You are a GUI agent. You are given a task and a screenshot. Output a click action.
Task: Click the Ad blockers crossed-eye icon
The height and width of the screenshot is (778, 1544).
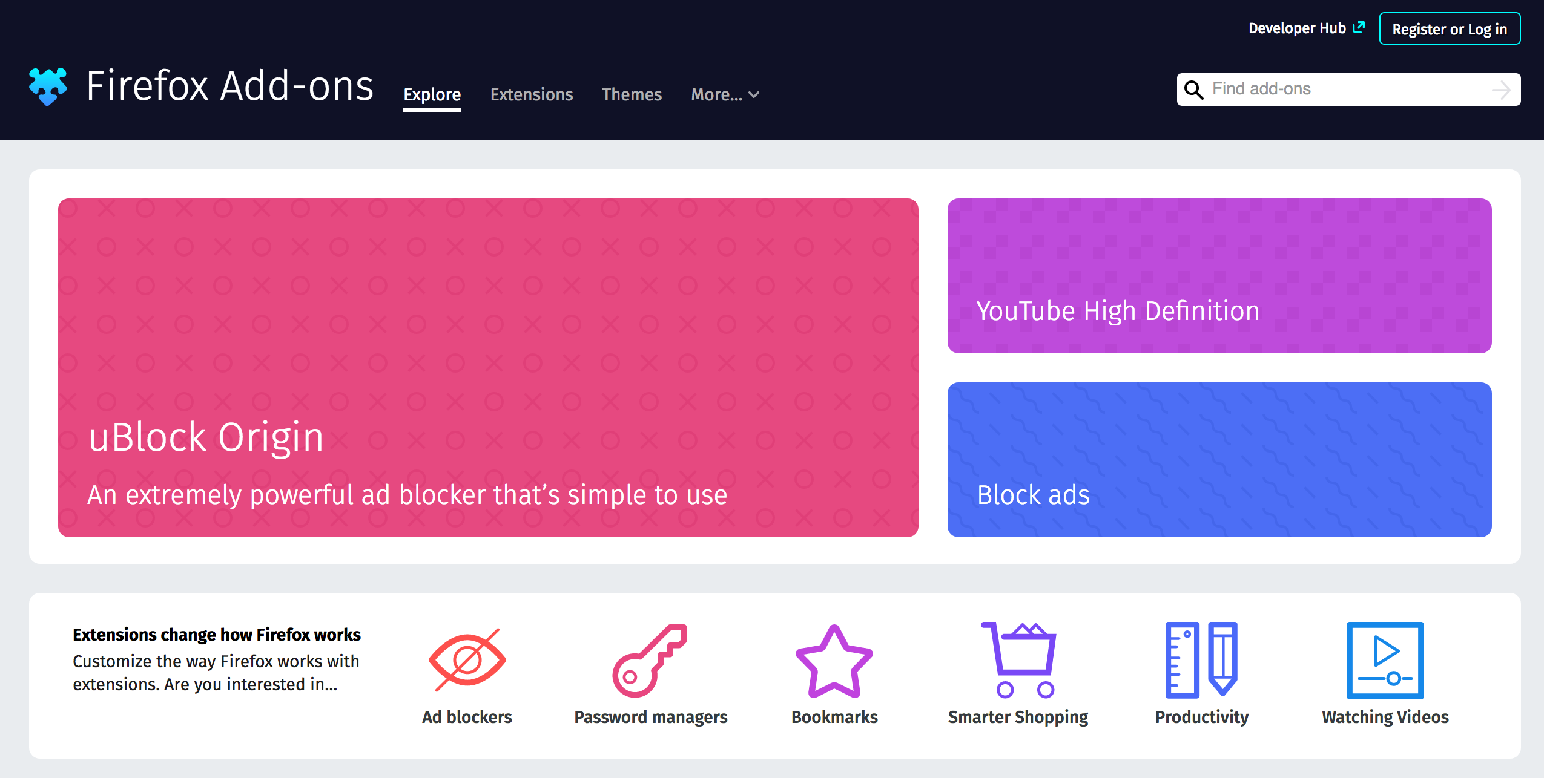tap(467, 660)
